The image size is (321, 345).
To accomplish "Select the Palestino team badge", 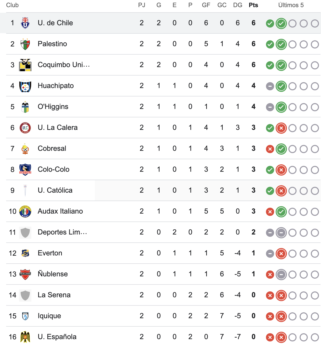I will coord(25,44).
